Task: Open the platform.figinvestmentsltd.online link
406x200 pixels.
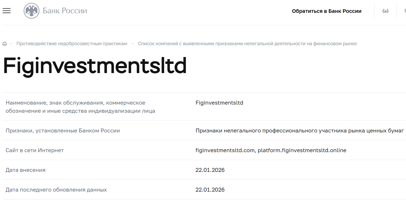Action: 302,150
